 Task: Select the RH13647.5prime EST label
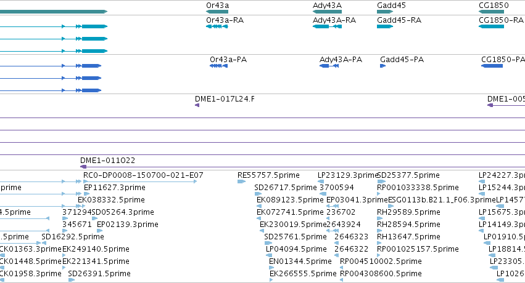pyautogui.click(x=408, y=237)
